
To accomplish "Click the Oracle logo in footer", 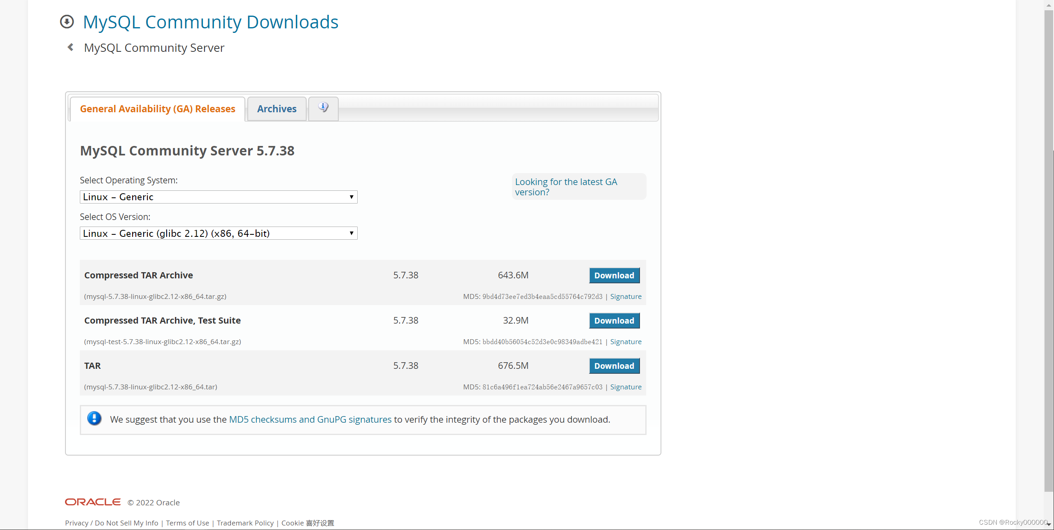I will click(x=93, y=502).
